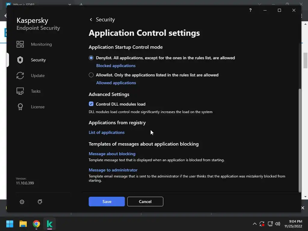
Task: Click the Kaspersky icon in the taskbar
Action: tap(50, 224)
